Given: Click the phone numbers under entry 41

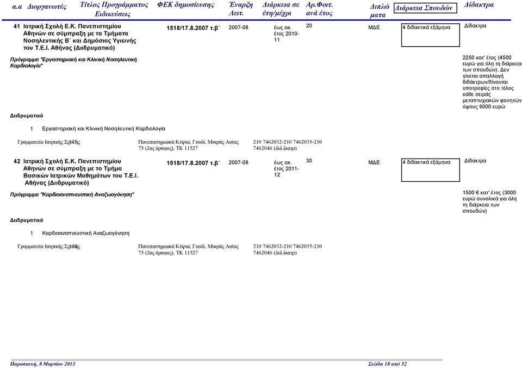Looking at the screenshot, I should click(x=287, y=145).
